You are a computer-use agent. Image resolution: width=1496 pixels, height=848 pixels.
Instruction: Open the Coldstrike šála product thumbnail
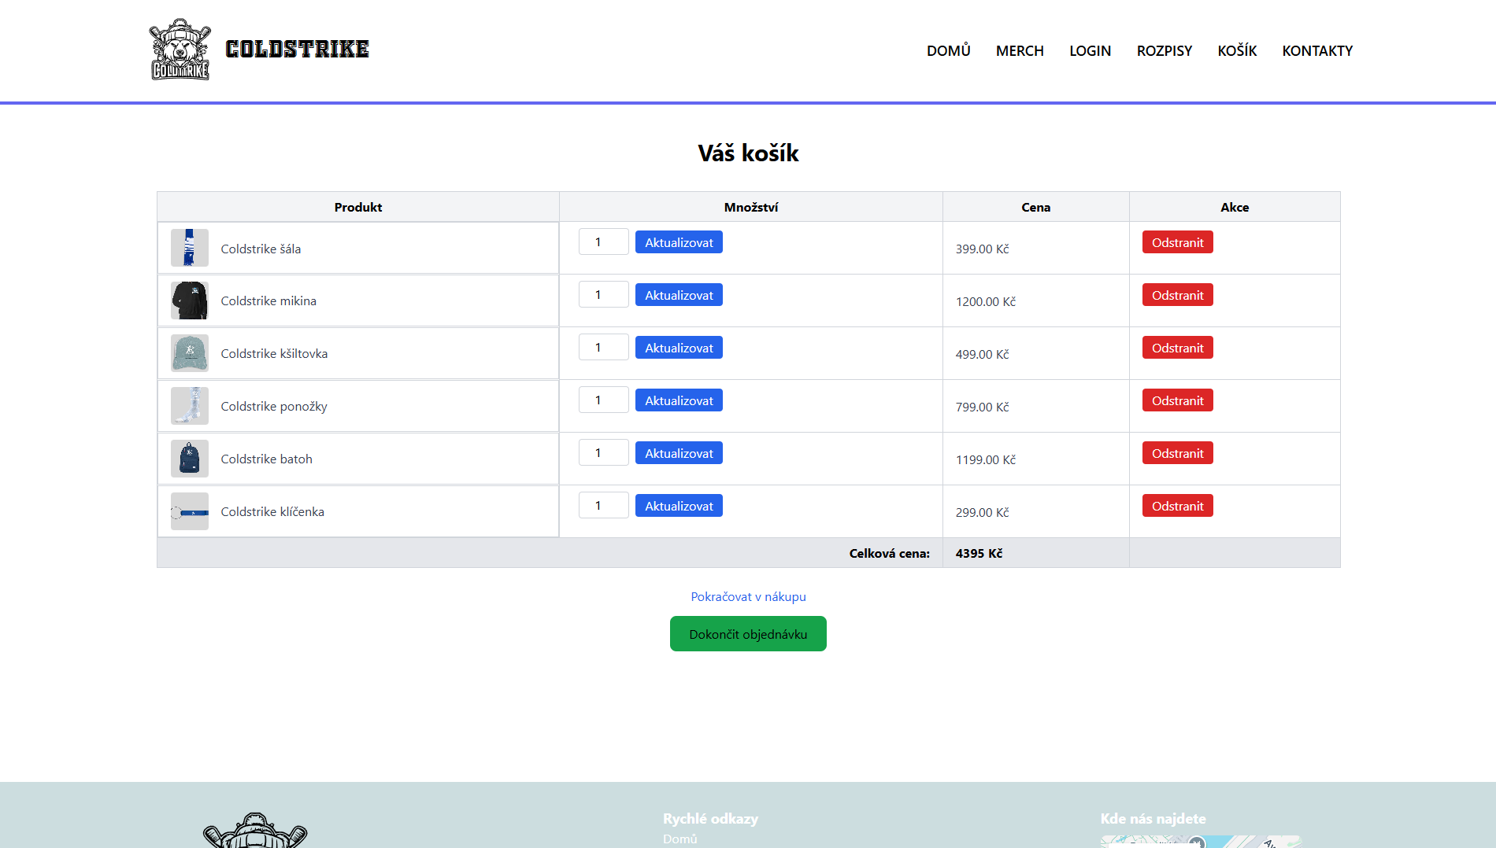tap(189, 248)
